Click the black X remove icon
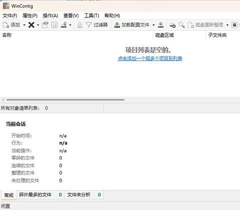 point(31,25)
